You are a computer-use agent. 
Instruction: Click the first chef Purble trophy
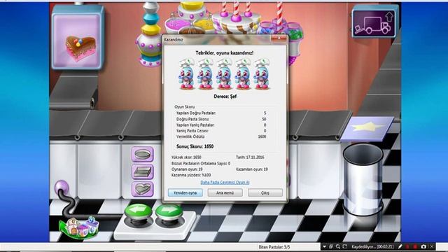click(187, 74)
